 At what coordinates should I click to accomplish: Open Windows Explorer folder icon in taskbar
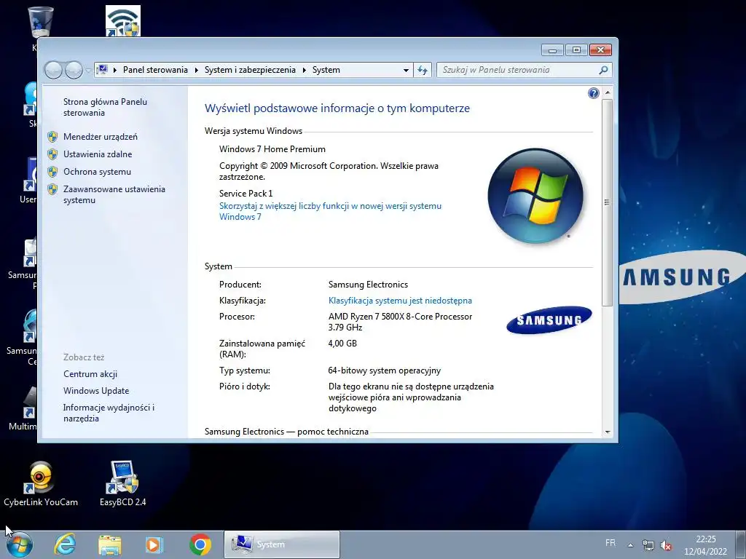109,544
